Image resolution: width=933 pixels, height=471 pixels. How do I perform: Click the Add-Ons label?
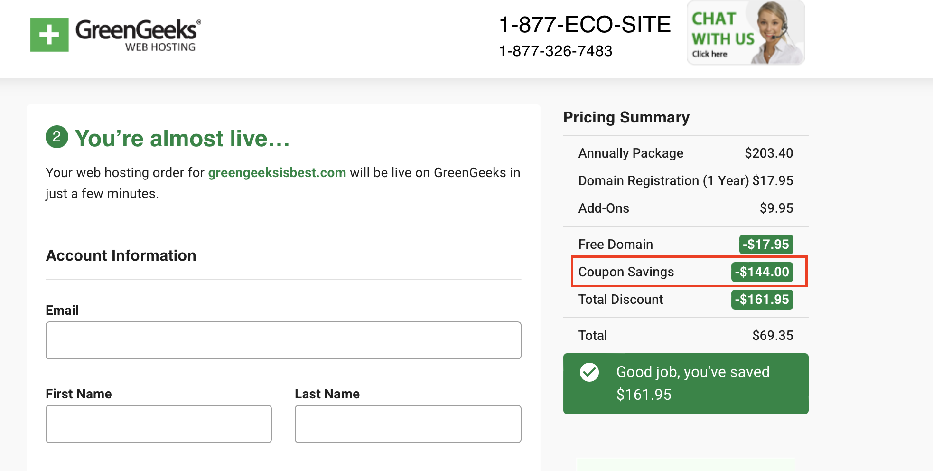604,208
